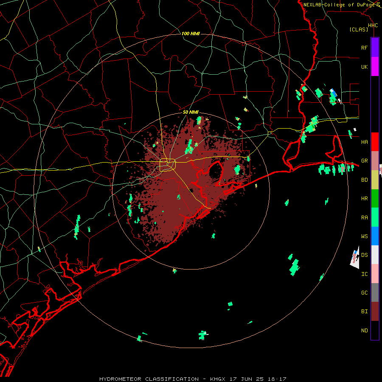Pick the WS blue legend swatch
382x382 pixels.
pos(375,236)
